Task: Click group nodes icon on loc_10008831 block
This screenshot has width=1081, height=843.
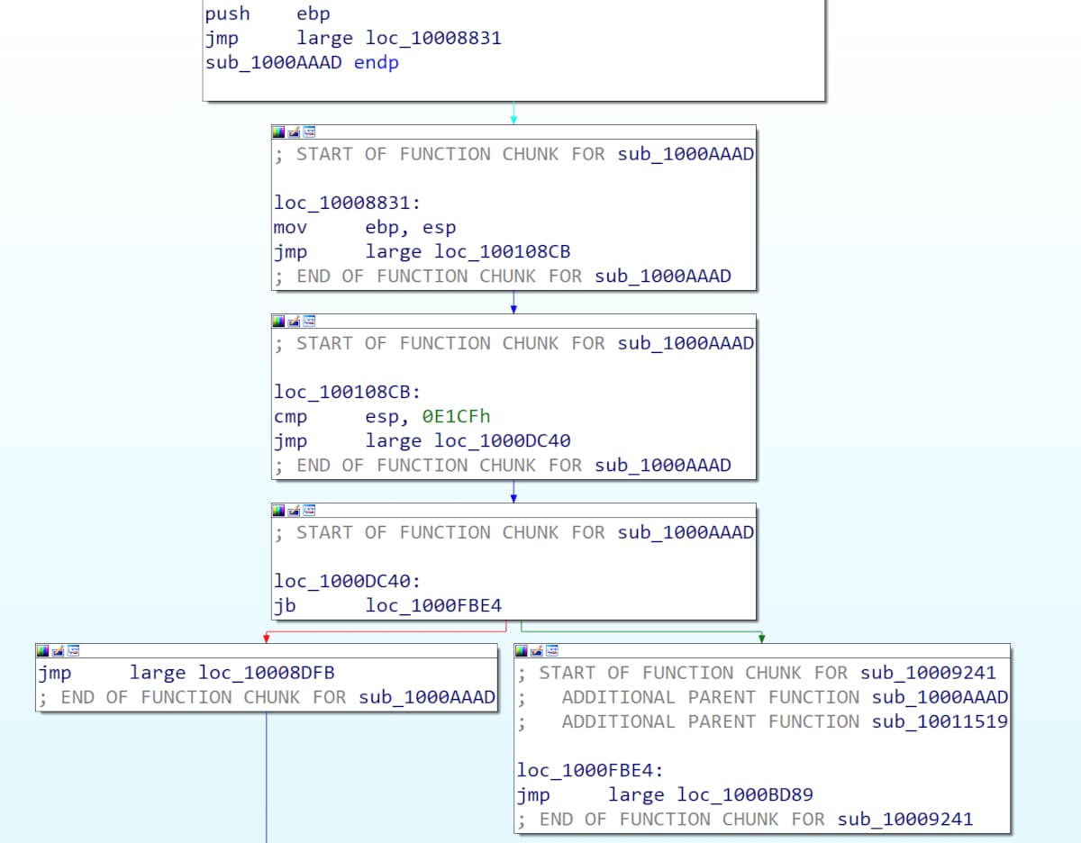Action: point(309,131)
